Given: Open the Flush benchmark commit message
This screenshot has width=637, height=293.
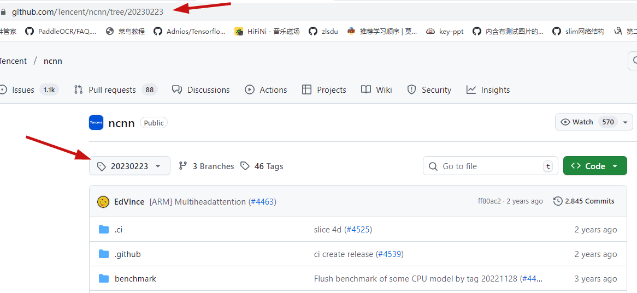Looking at the screenshot, I should tap(416, 279).
